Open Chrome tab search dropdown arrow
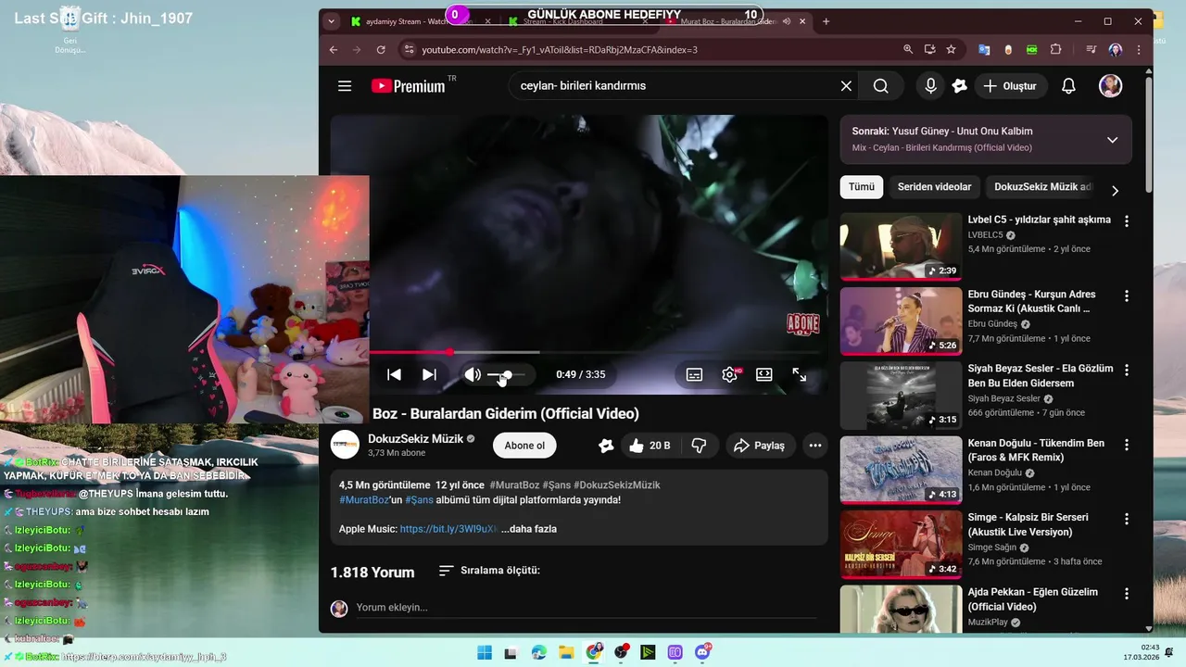The height and width of the screenshot is (667, 1186). click(x=331, y=21)
